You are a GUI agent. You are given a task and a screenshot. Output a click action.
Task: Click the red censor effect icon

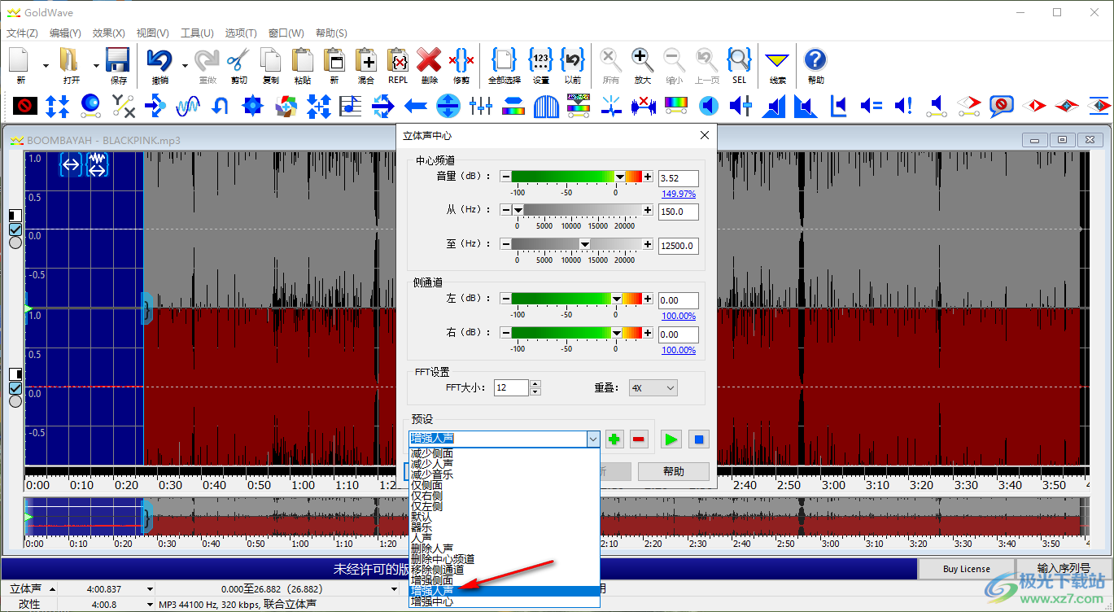pos(25,105)
